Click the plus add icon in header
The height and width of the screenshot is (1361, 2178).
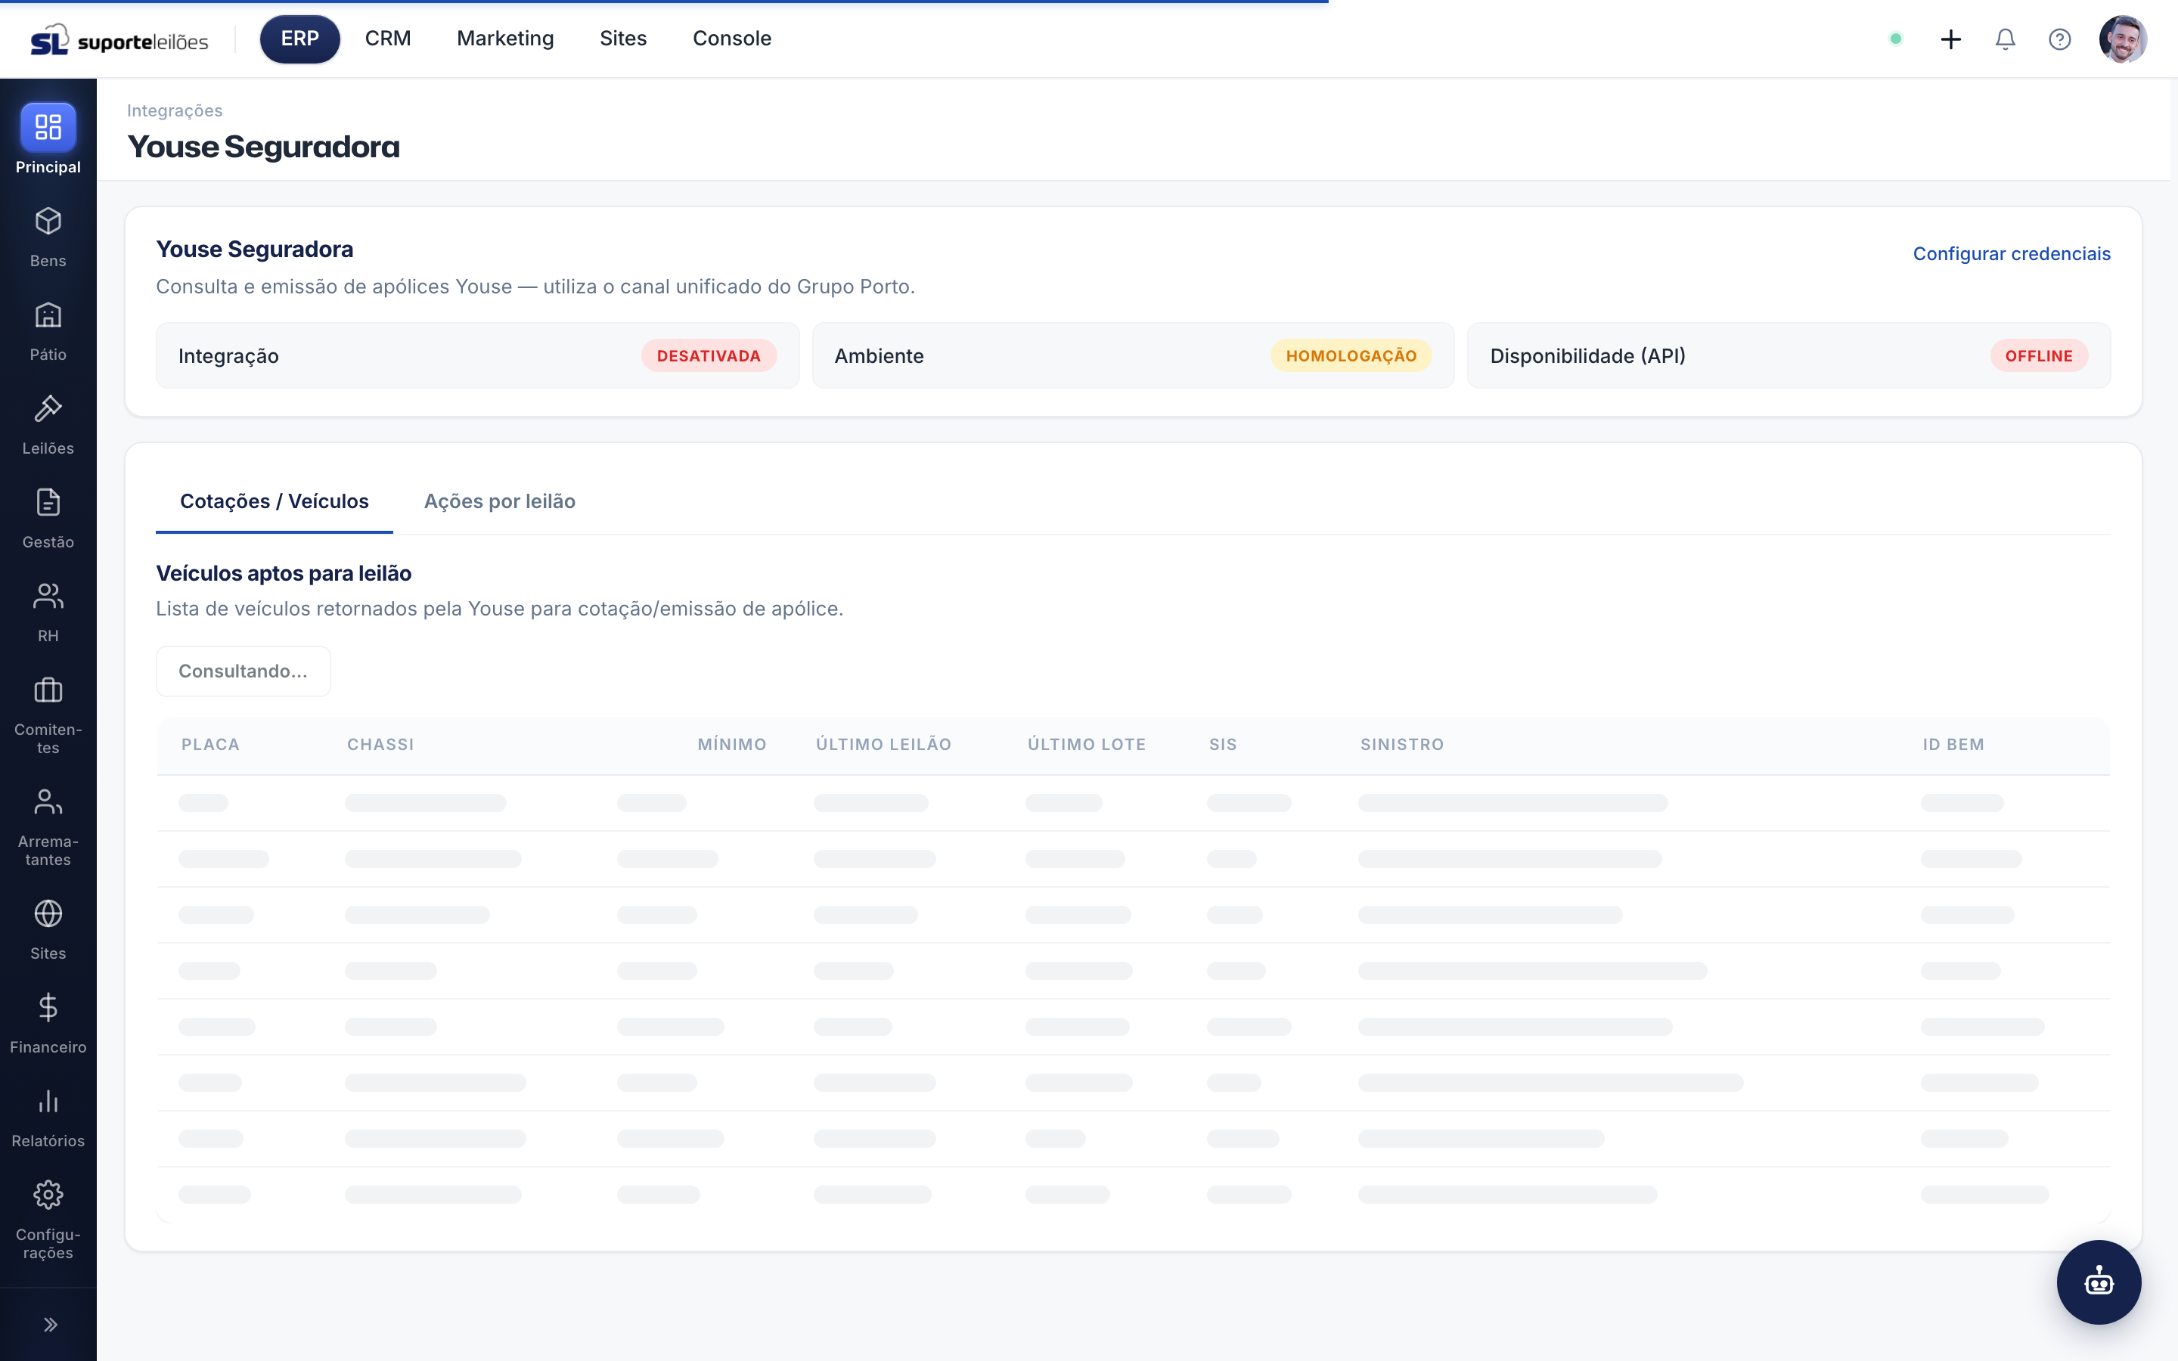(1950, 39)
